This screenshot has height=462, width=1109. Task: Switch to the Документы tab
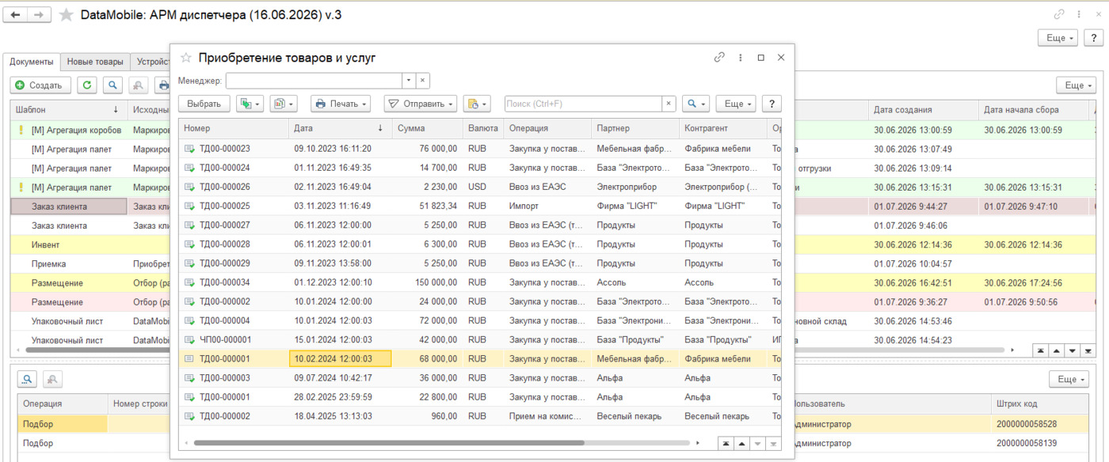[x=32, y=62]
